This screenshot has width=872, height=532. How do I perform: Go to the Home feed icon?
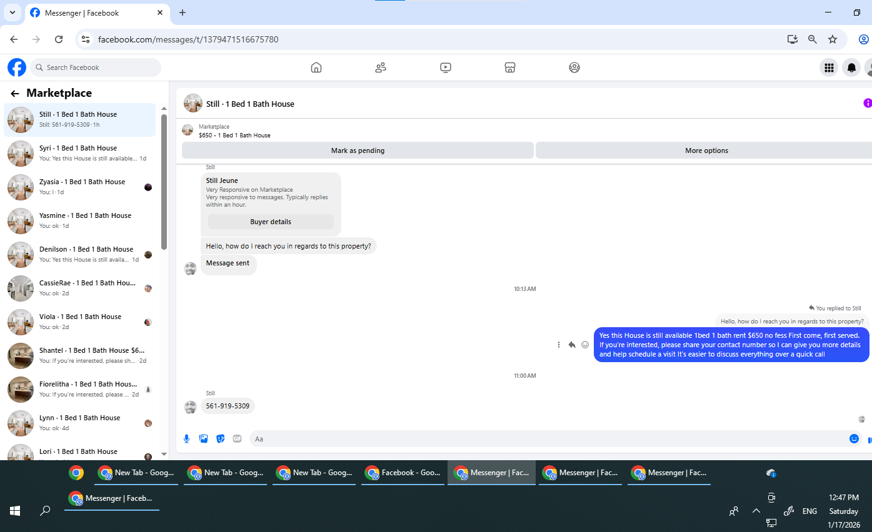tap(316, 67)
